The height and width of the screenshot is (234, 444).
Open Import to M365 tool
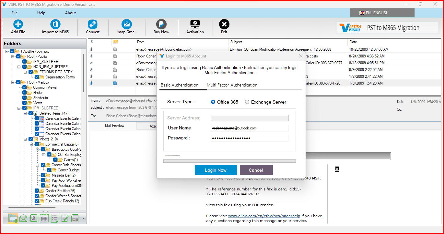click(55, 25)
